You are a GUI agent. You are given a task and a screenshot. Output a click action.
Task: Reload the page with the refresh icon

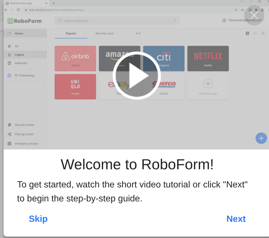click(18, 10)
